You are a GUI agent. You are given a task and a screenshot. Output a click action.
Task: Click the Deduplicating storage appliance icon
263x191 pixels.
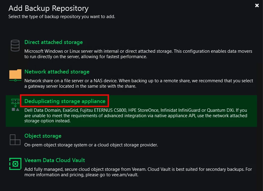point(15,105)
